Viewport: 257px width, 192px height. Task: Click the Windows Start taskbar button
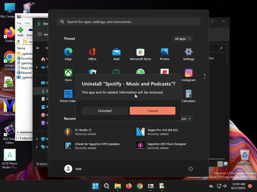(x=95, y=186)
